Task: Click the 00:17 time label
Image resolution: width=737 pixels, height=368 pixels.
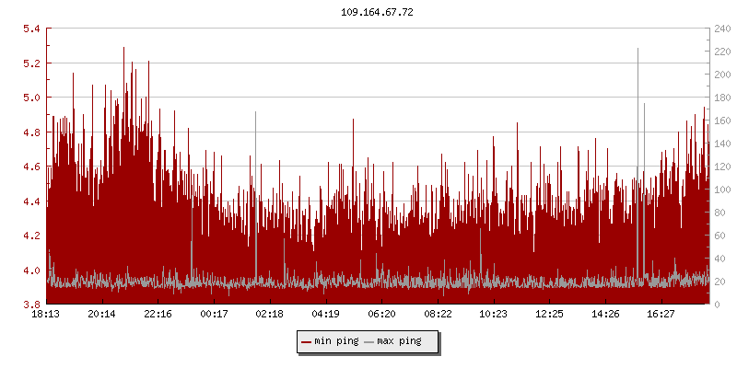Action: click(x=214, y=315)
